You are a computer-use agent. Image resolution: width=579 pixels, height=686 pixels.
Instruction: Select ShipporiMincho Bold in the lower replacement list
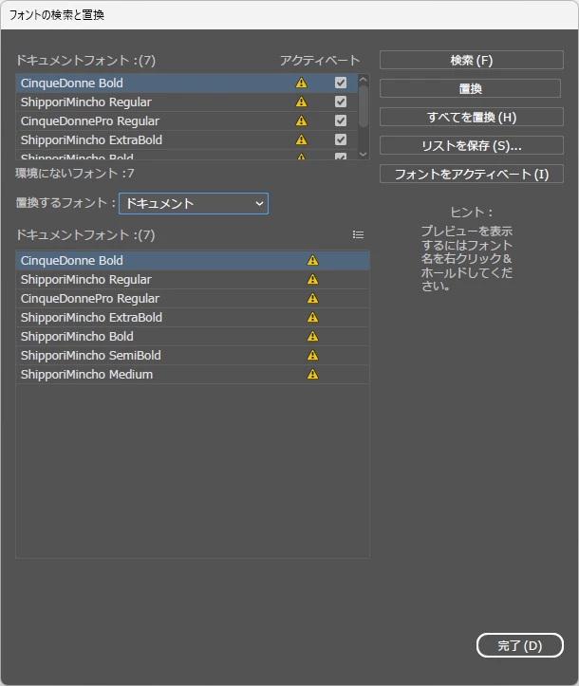click(x=193, y=336)
